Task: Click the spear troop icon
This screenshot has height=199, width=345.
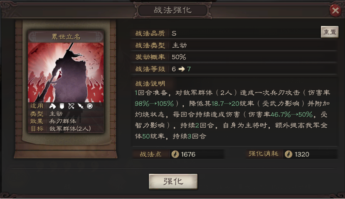Action: pyautogui.click(x=81, y=106)
